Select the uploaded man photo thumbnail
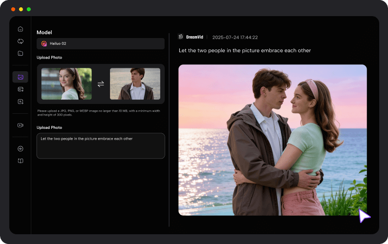Screen dimensions: 388x244 click(135, 84)
